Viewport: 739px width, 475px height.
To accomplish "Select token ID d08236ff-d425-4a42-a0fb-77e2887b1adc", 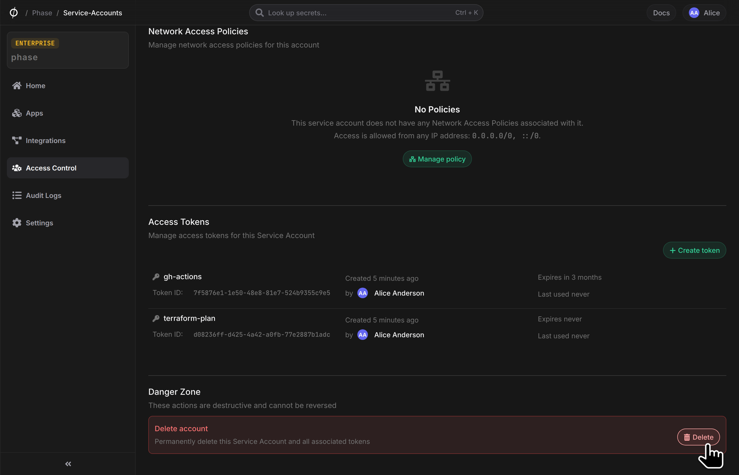I will tap(262, 334).
